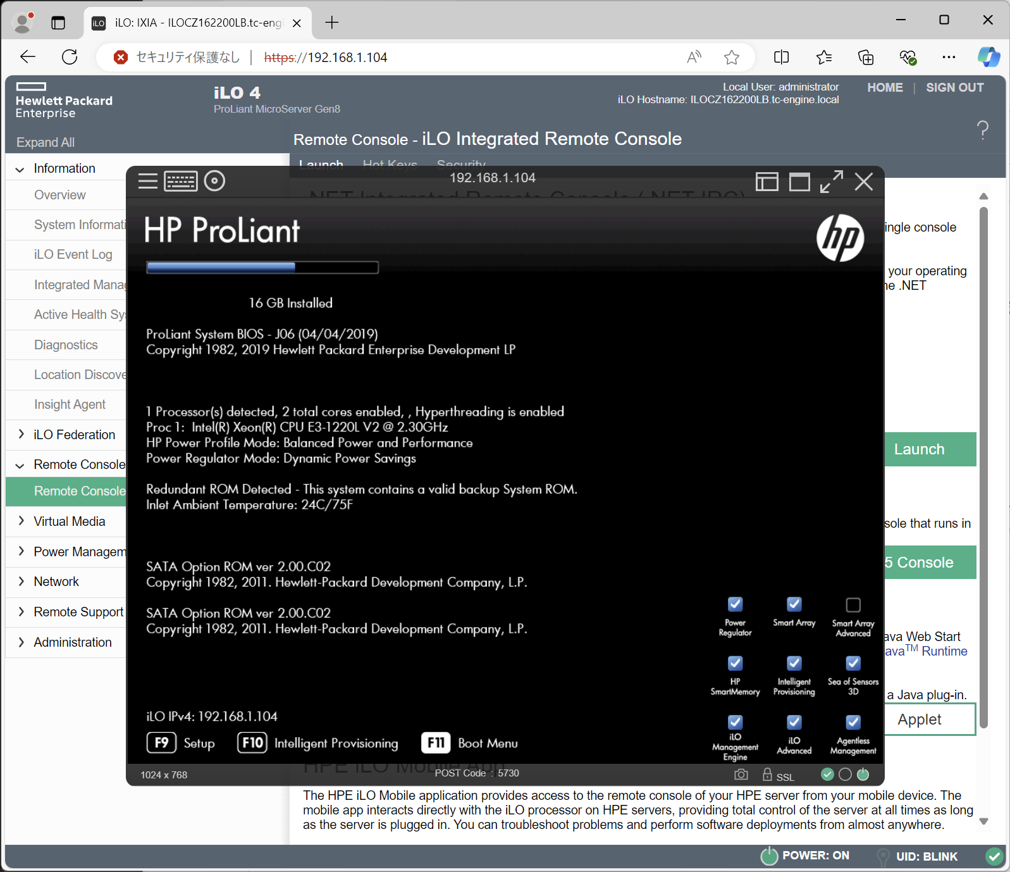Reload the iLO page
This screenshot has height=872, width=1010.
pos(70,57)
